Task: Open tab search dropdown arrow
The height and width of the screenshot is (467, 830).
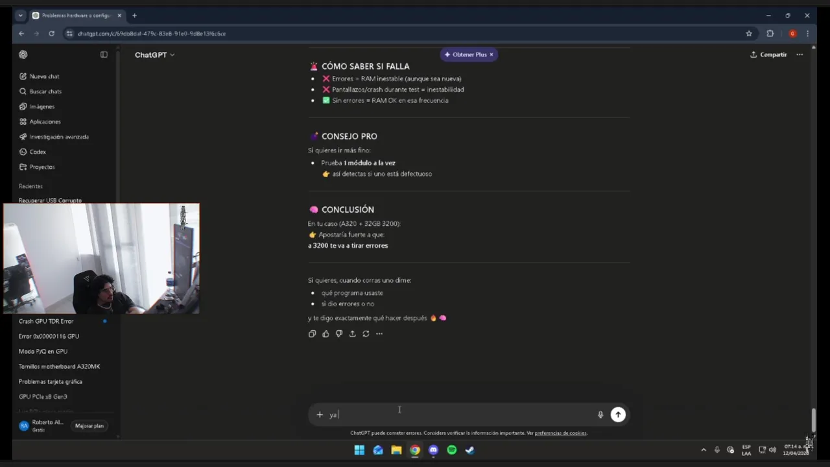Action: (20, 16)
